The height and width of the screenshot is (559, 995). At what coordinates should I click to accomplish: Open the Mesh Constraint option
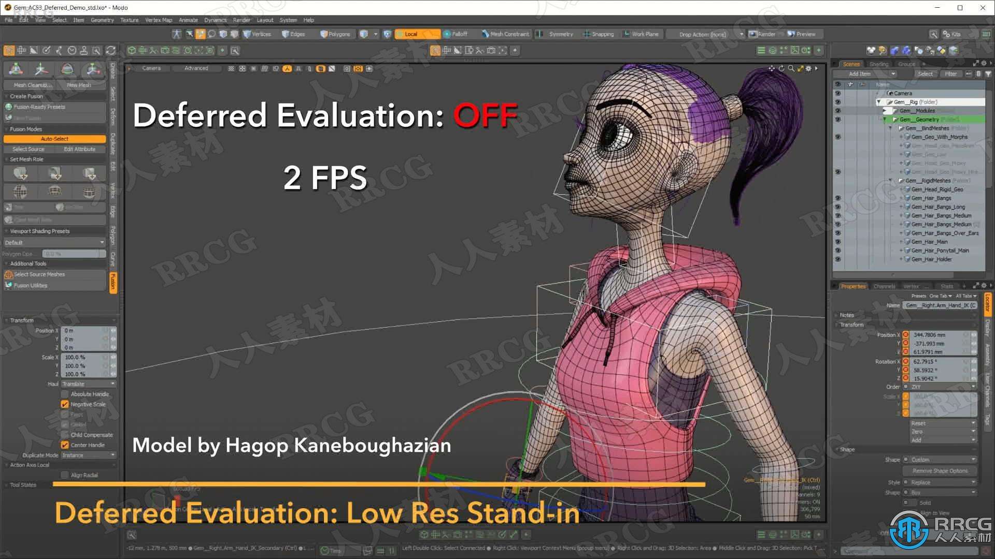click(505, 34)
